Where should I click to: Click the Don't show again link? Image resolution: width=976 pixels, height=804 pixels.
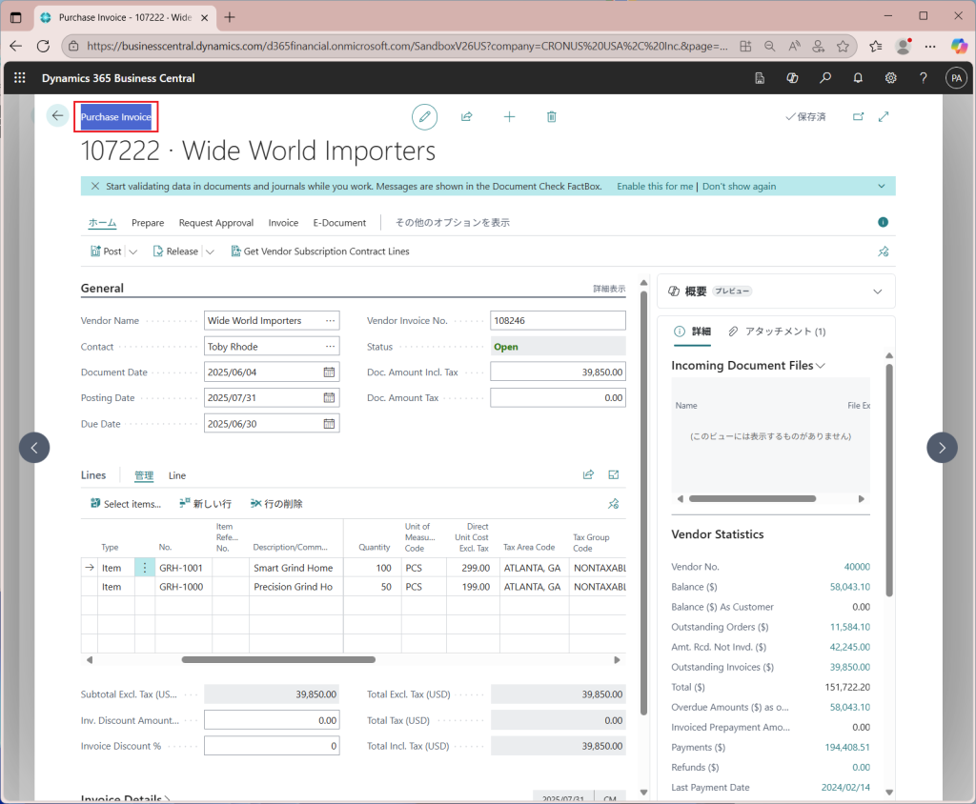[739, 186]
